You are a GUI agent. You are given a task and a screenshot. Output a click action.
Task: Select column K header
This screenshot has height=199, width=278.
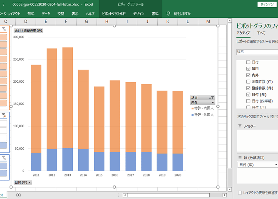pyautogui.click(x=168, y=21)
